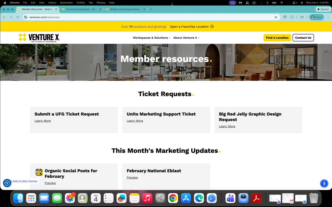Open System Settings from the Dock
332x207 pixels.
(x=160, y=198)
